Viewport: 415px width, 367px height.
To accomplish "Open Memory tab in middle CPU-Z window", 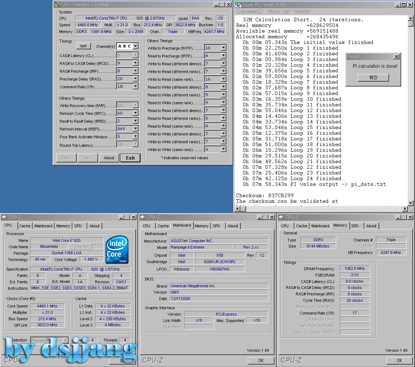I will coord(202,226).
